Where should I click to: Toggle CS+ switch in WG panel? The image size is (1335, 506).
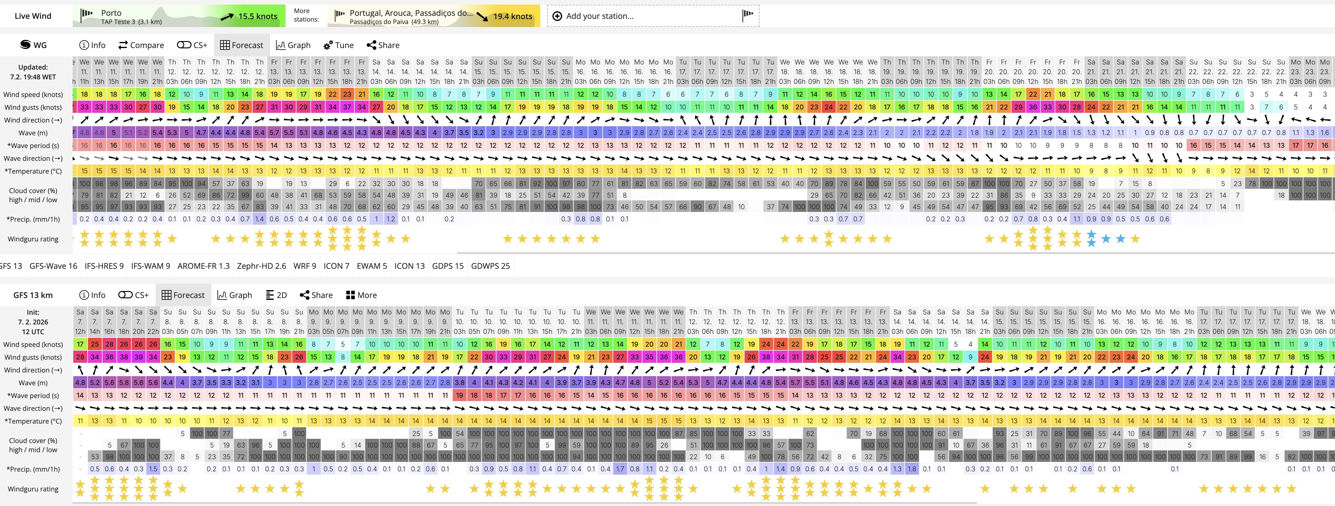pyautogui.click(x=184, y=45)
